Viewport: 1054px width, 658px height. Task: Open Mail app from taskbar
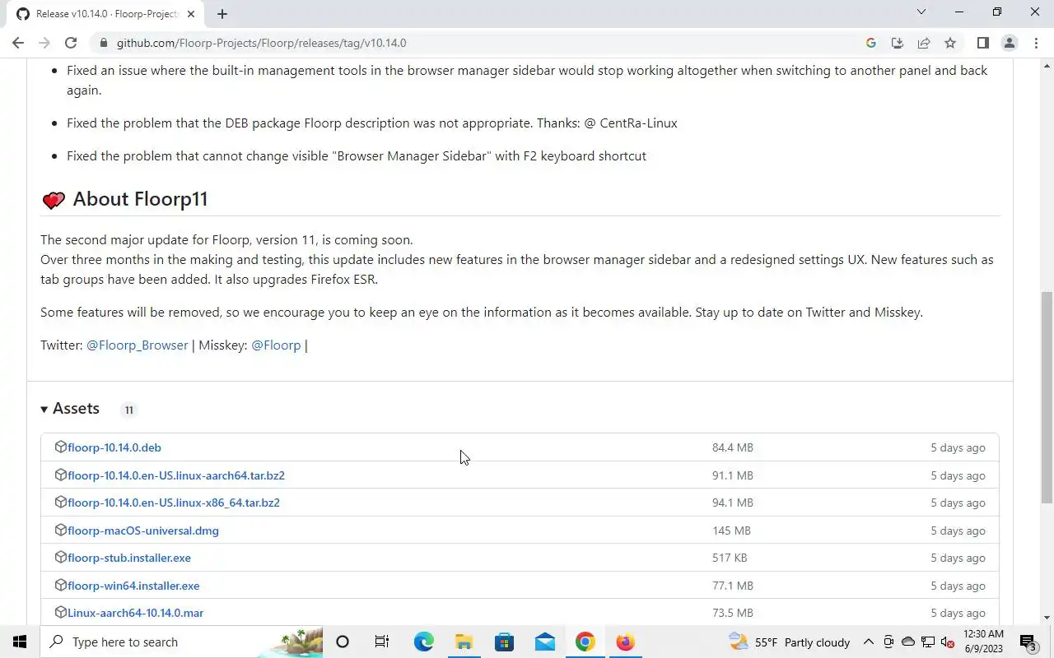(544, 642)
